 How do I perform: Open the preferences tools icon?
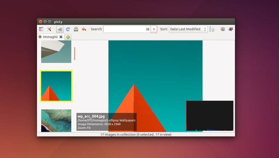pos(49,29)
